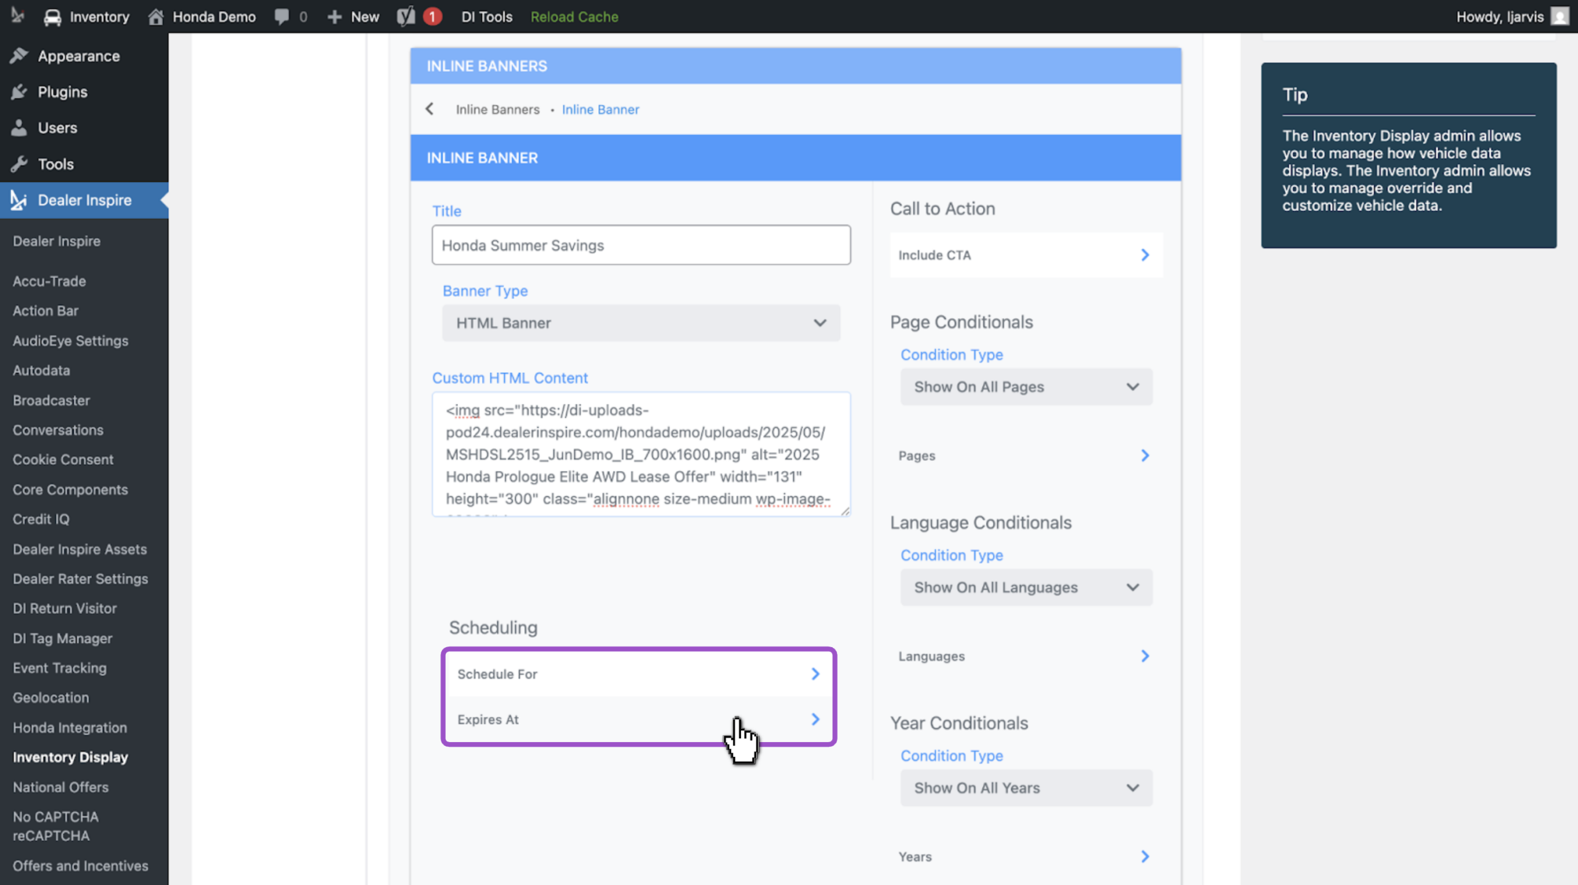This screenshot has height=885, width=1578.
Task: Open the Yoast SEO notification icon
Action: (406, 17)
